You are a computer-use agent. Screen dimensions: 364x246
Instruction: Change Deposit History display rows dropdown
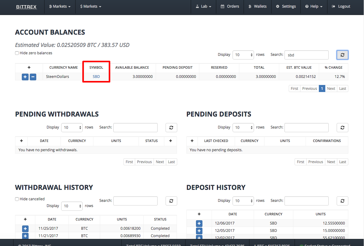(243, 201)
